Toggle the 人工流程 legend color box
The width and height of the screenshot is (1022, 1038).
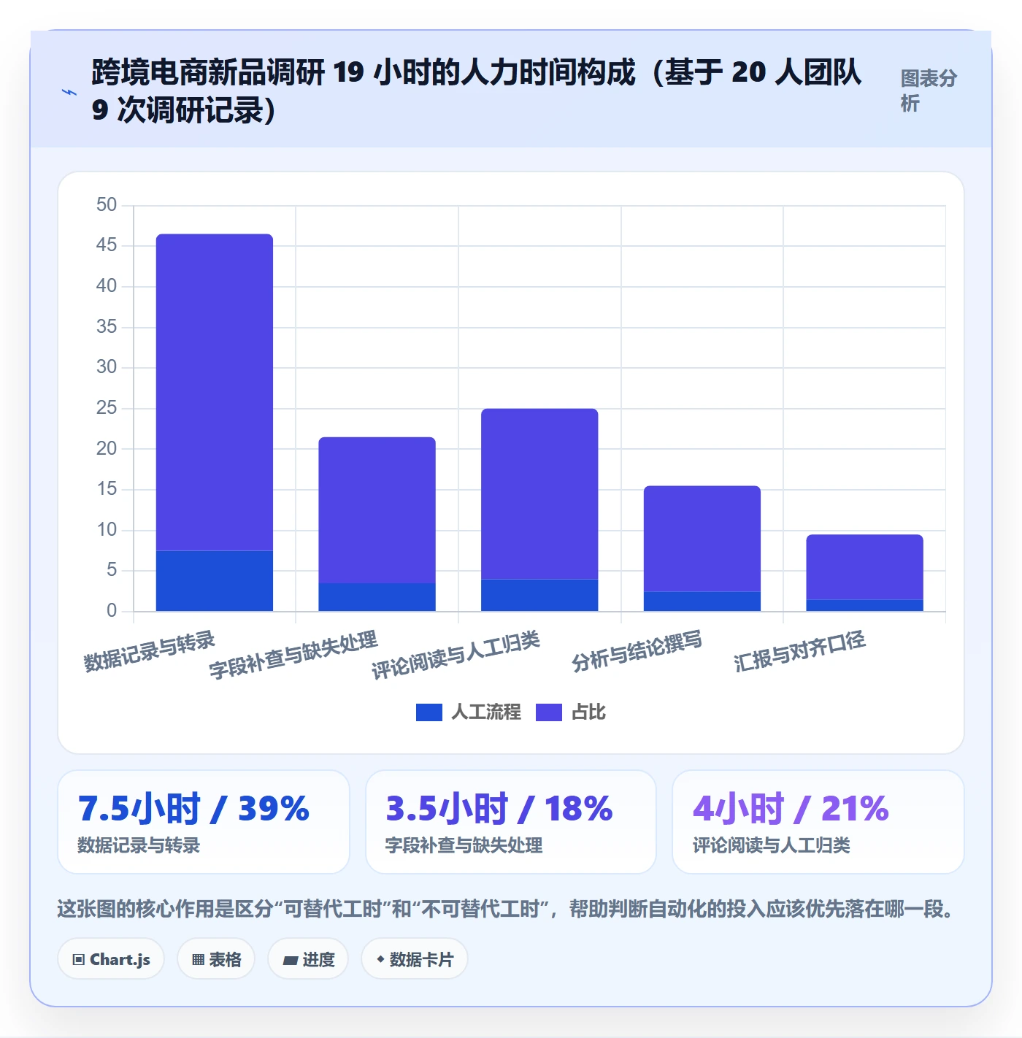point(429,712)
